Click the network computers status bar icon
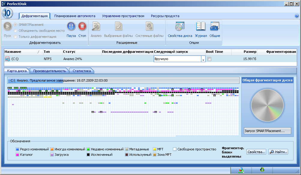 pyautogui.click(x=241, y=170)
